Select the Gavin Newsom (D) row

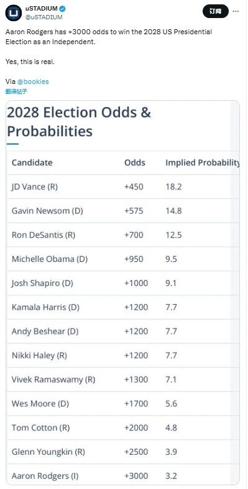(122, 211)
